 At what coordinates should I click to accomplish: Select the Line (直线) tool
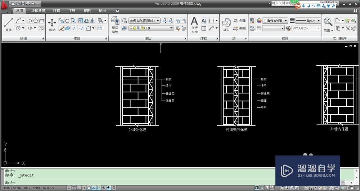coord(9,24)
